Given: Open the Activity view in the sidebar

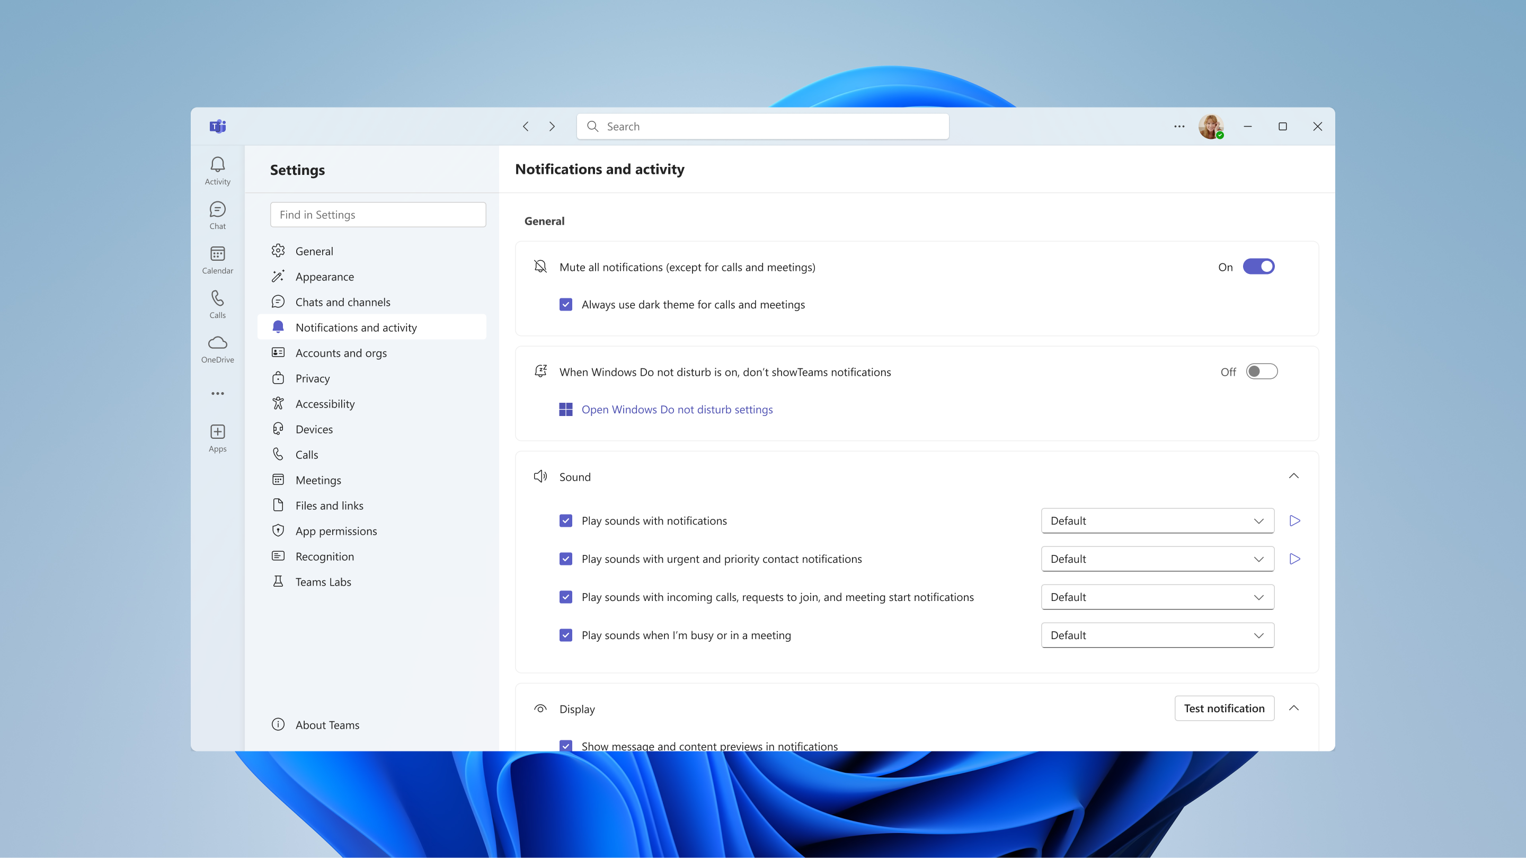Looking at the screenshot, I should pyautogui.click(x=217, y=170).
